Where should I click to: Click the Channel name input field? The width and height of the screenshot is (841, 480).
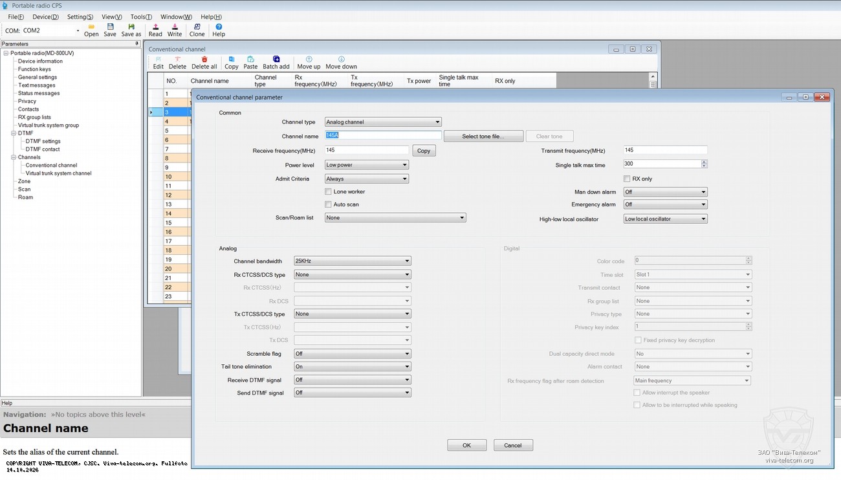383,135
